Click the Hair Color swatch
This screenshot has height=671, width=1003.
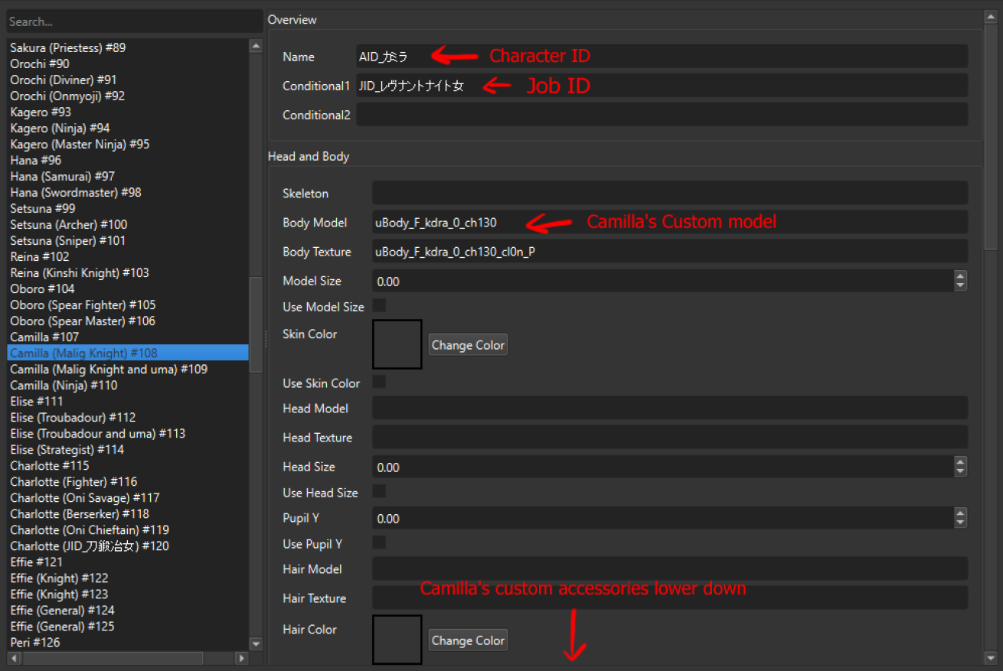tap(397, 640)
